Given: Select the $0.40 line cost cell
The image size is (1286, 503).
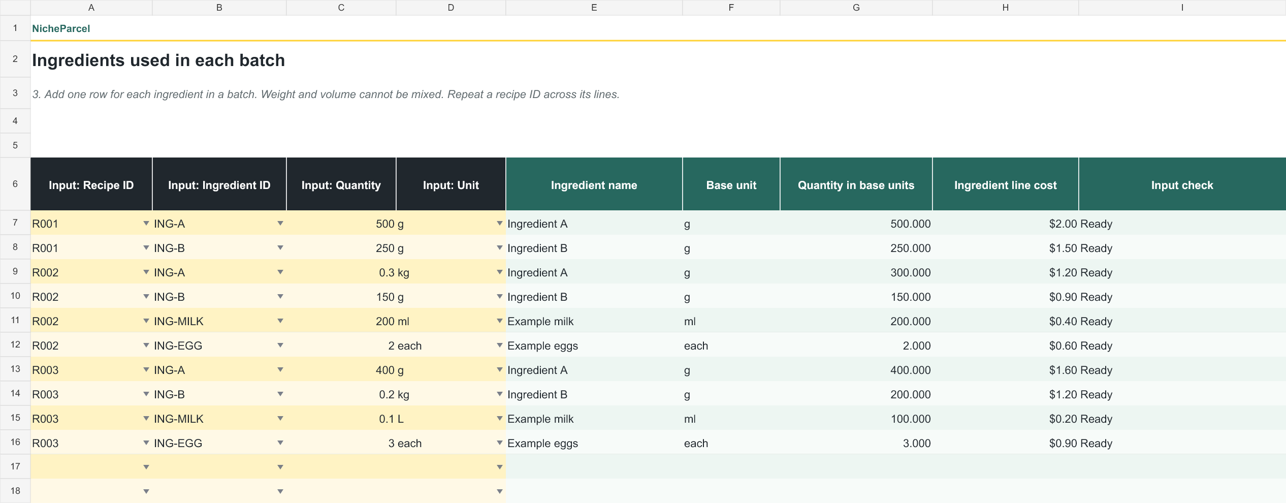Looking at the screenshot, I should (x=1006, y=321).
